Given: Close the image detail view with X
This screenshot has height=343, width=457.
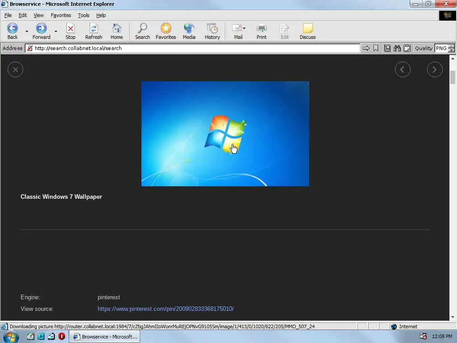Looking at the screenshot, I should coord(16,70).
